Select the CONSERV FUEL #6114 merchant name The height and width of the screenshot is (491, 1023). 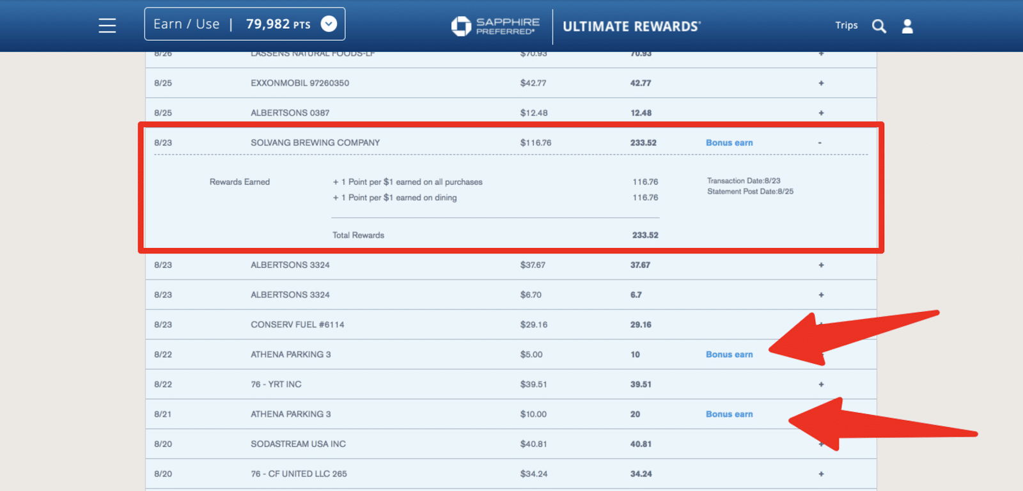point(297,325)
